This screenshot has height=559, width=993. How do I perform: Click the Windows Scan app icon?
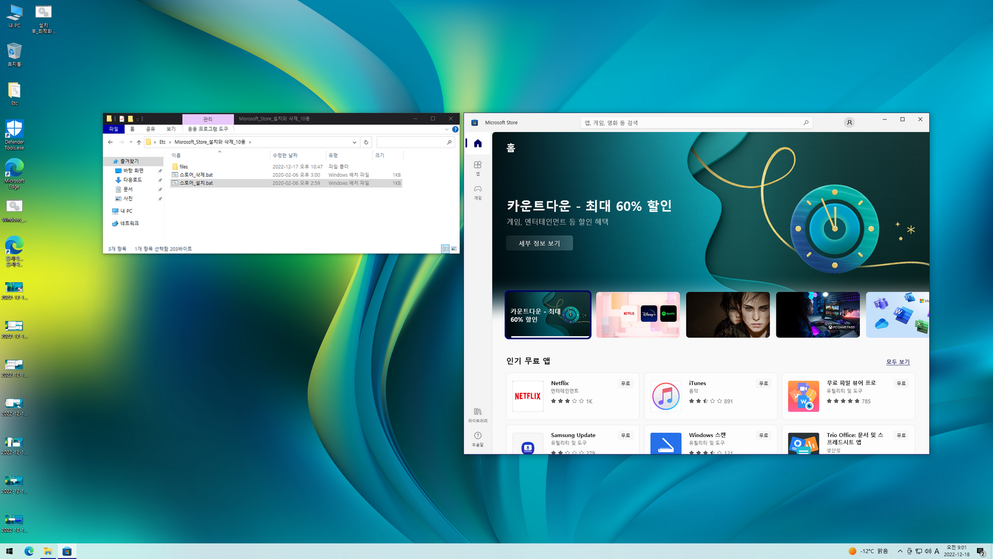[x=665, y=444]
